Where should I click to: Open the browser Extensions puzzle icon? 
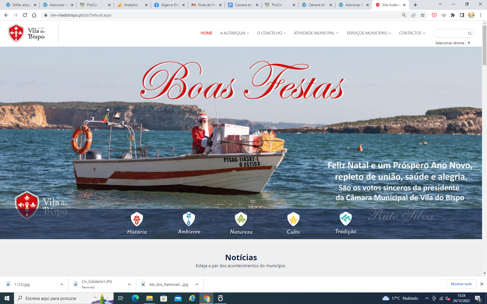pos(453,15)
